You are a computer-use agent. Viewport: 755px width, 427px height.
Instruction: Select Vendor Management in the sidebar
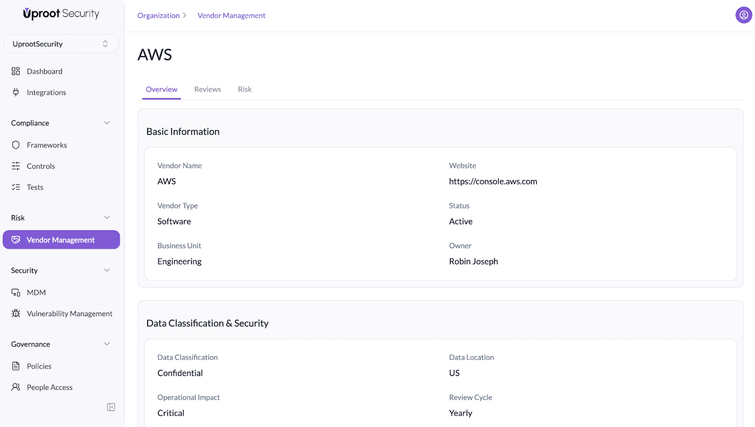coord(61,240)
